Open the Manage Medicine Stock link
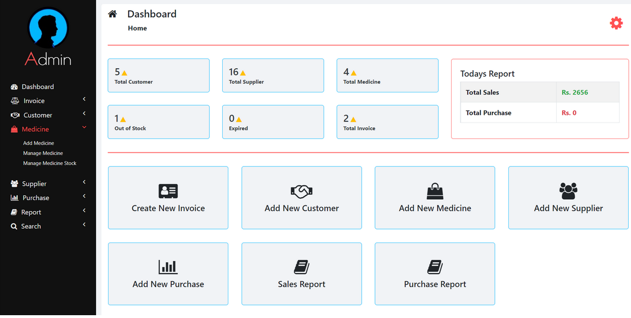This screenshot has height=318, width=631. 49,163
